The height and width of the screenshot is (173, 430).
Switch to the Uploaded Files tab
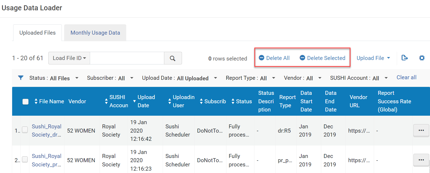tap(38, 33)
